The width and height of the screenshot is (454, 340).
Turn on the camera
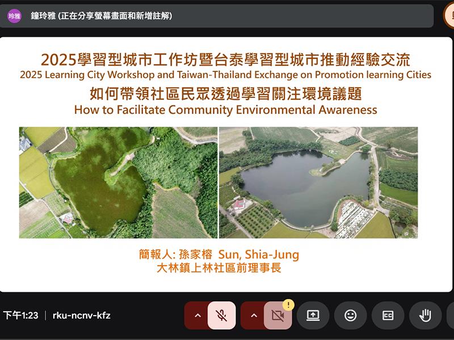point(278,316)
